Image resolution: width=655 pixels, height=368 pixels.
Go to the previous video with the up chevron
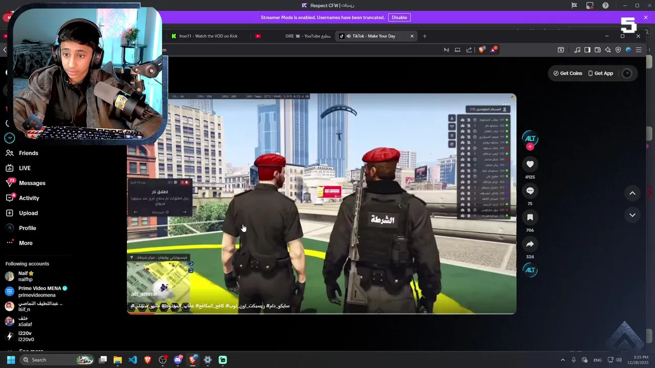[632, 193]
